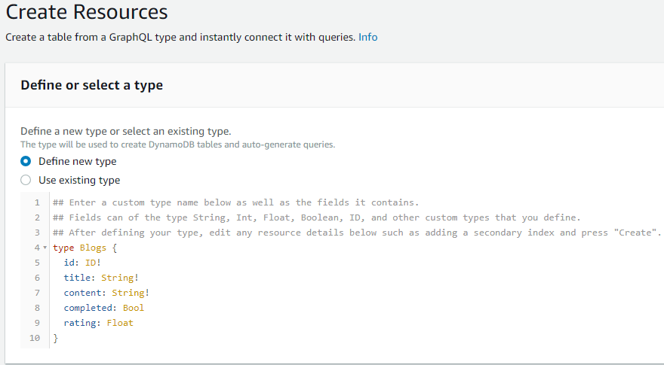
Task: Place cursor on completed: Bool line
Action: click(x=103, y=308)
